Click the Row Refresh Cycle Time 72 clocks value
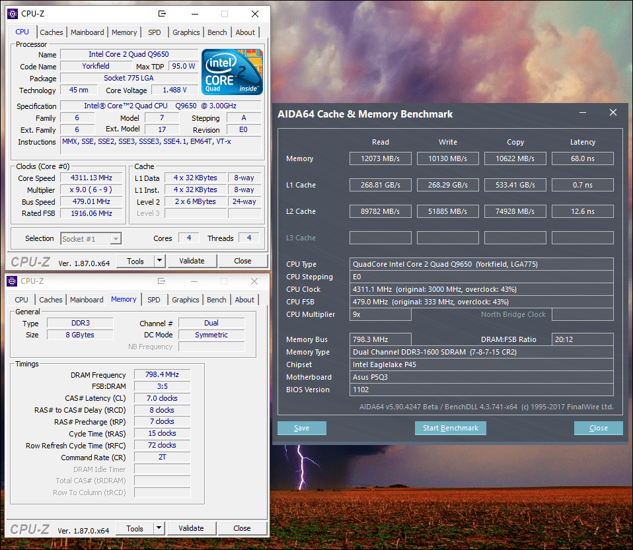Image resolution: width=633 pixels, height=550 pixels. 162,445
